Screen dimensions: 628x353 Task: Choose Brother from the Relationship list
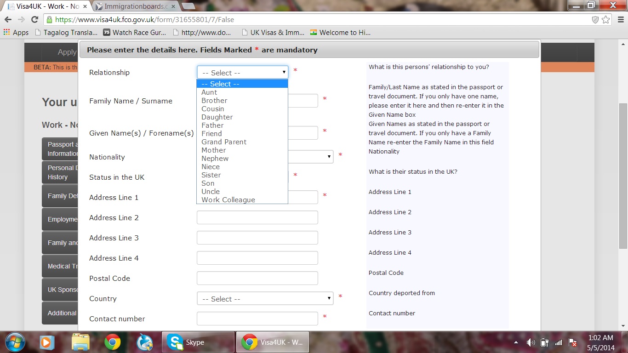point(214,101)
